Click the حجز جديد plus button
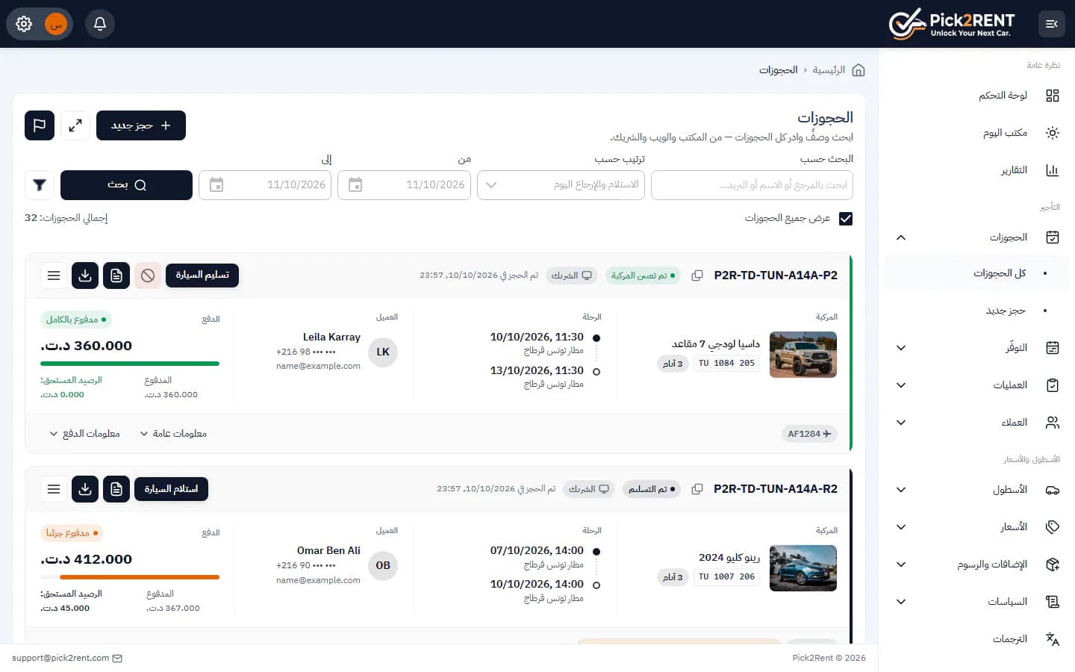Viewport: 1075px width, 672px height. (141, 125)
